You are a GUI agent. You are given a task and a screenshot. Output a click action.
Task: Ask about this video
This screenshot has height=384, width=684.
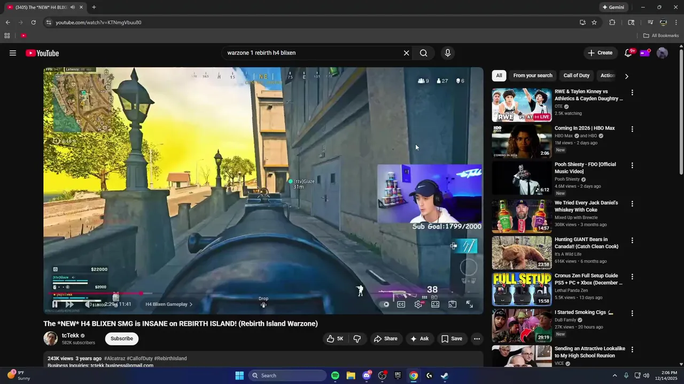[x=419, y=339]
